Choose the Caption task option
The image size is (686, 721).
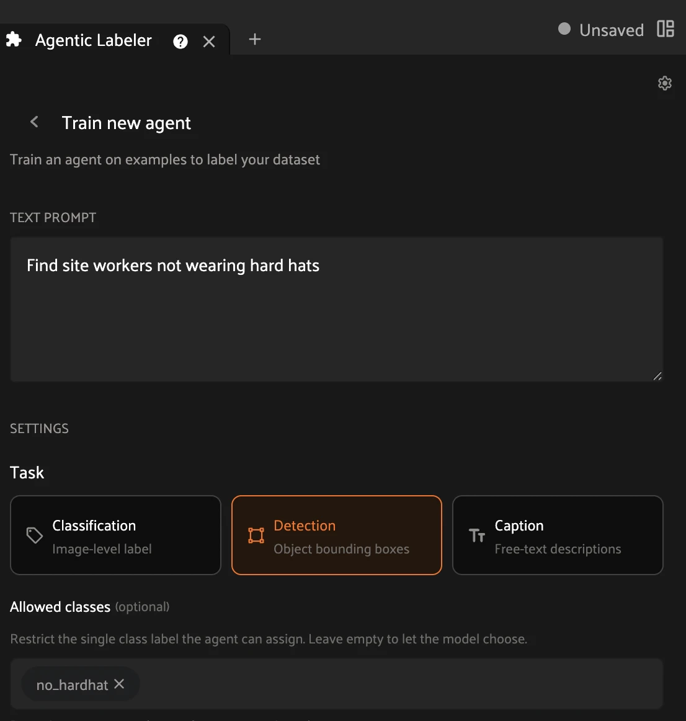(558, 535)
